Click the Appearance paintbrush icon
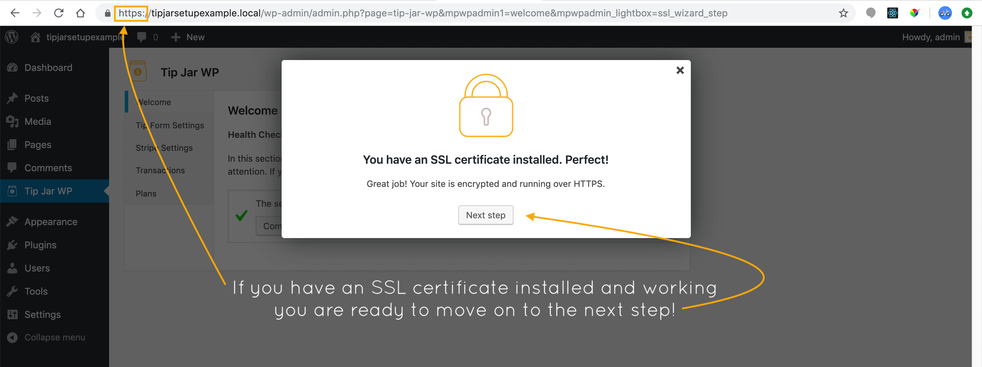982x367 pixels. pyautogui.click(x=12, y=222)
